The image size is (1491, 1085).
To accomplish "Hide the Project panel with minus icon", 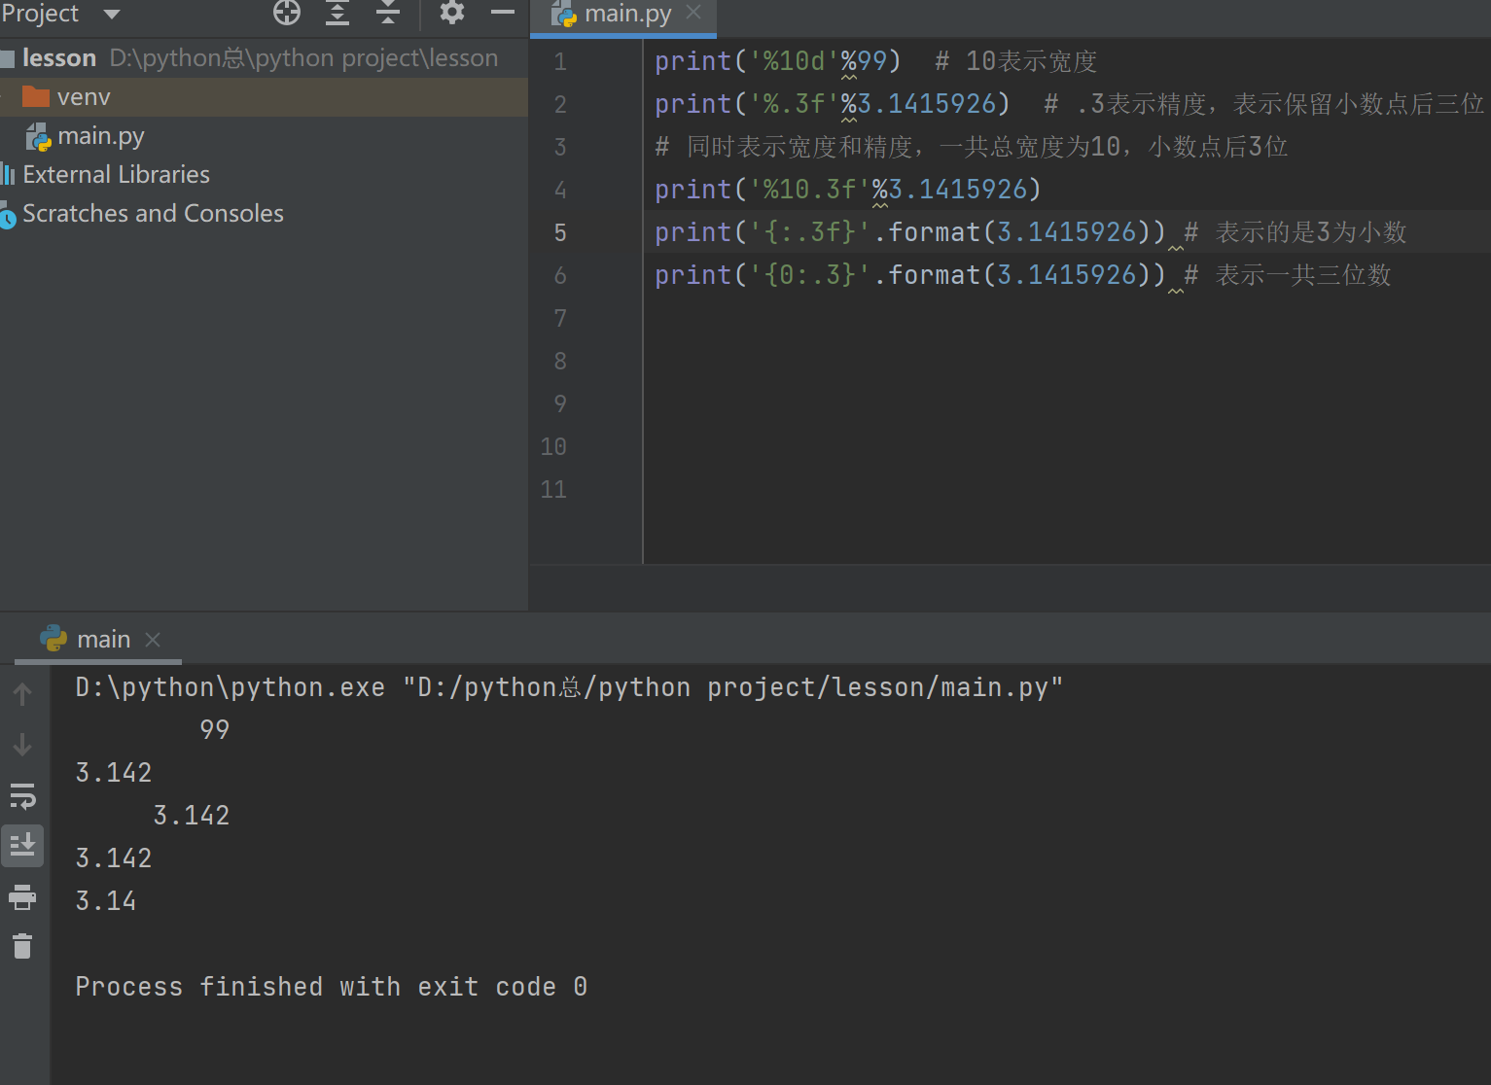I will pyautogui.click(x=503, y=13).
